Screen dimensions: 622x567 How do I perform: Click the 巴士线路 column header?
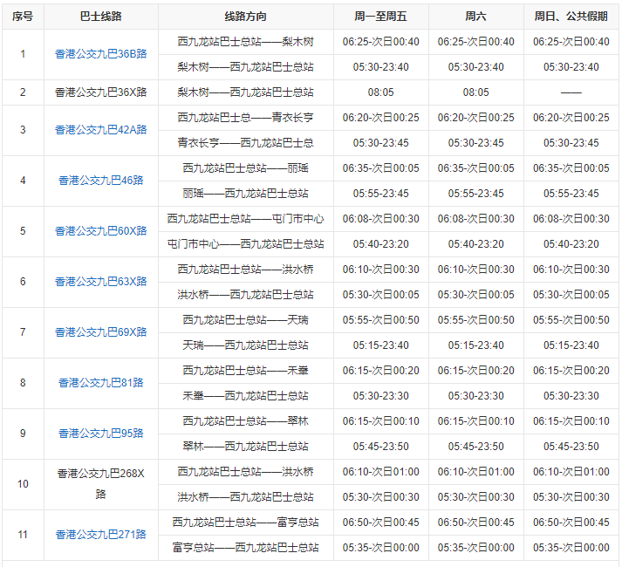point(100,17)
